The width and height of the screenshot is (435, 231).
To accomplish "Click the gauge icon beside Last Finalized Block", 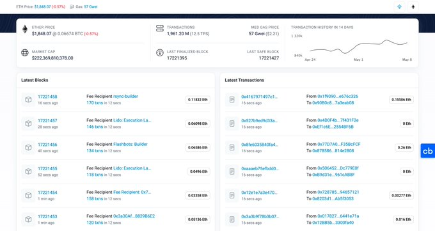I will [x=160, y=52].
